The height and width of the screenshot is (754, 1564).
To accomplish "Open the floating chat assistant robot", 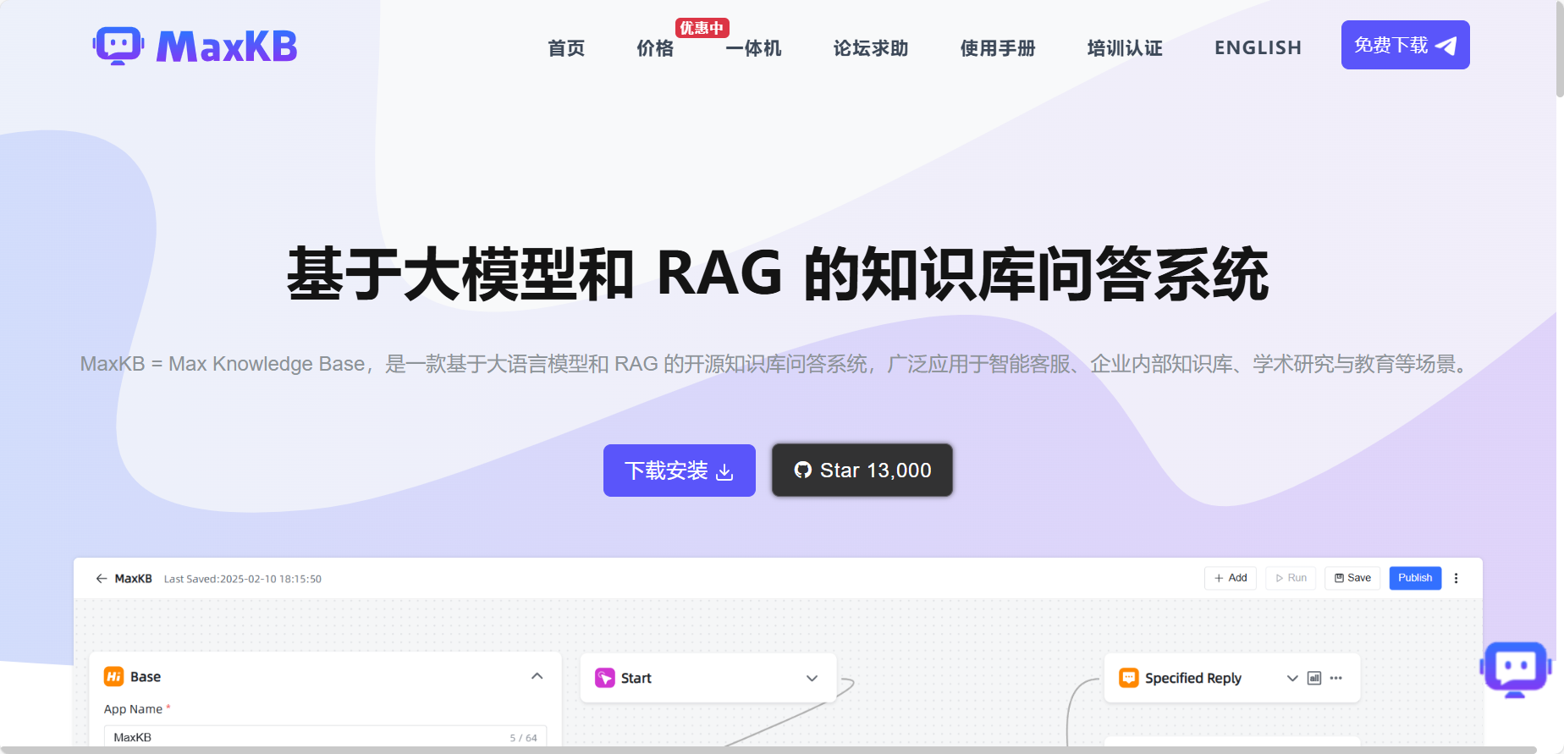I will pyautogui.click(x=1515, y=669).
